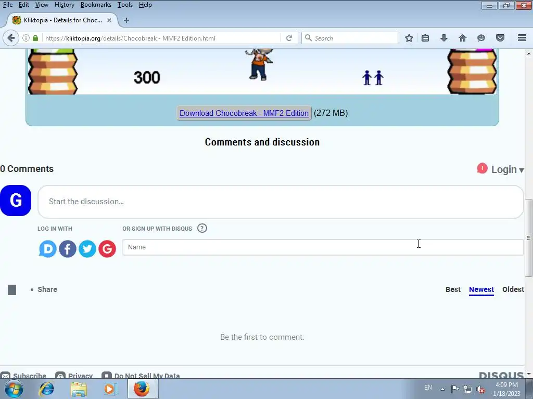
Task: Click the gray square icon beside Share
Action: point(12,290)
